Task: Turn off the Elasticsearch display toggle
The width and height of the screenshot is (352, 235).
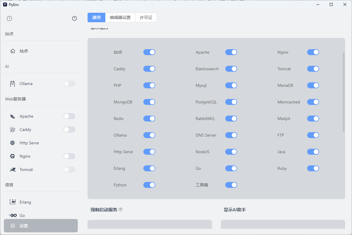Action: tap(231, 69)
